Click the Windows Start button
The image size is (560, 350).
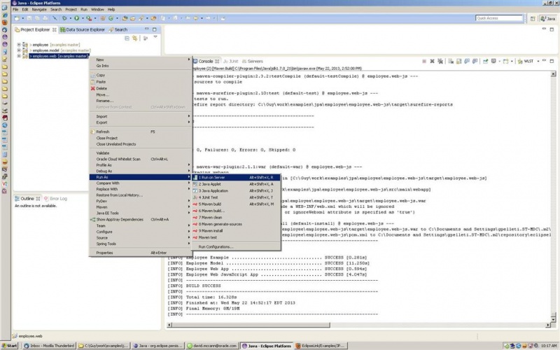[9, 346]
